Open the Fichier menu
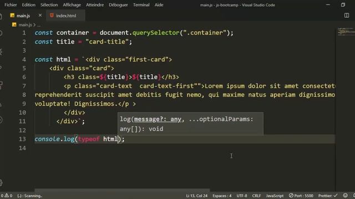 [x=11, y=5]
